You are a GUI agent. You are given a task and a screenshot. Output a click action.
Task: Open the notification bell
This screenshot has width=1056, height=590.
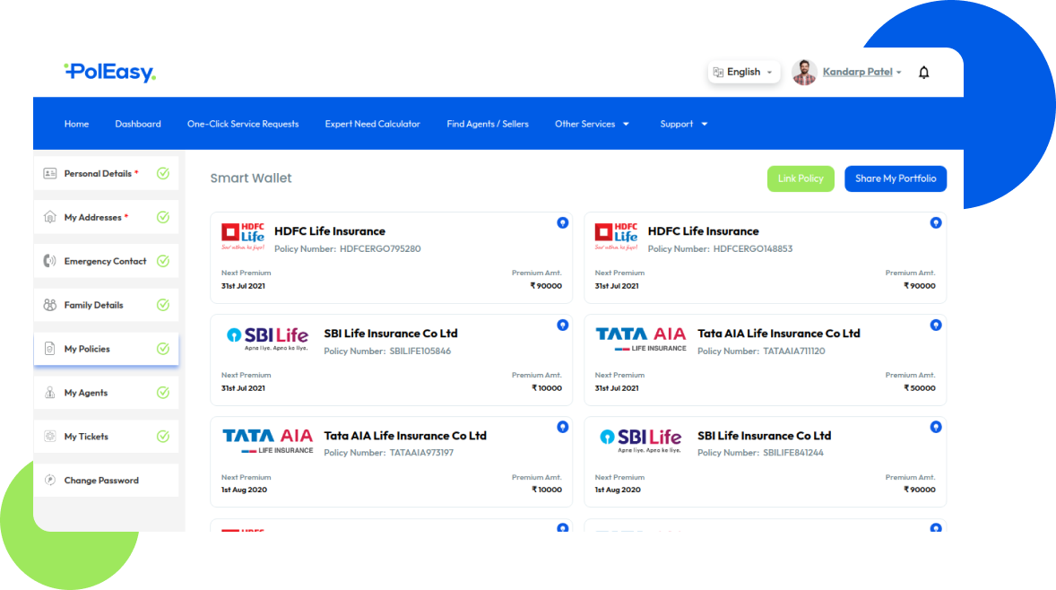pos(924,72)
